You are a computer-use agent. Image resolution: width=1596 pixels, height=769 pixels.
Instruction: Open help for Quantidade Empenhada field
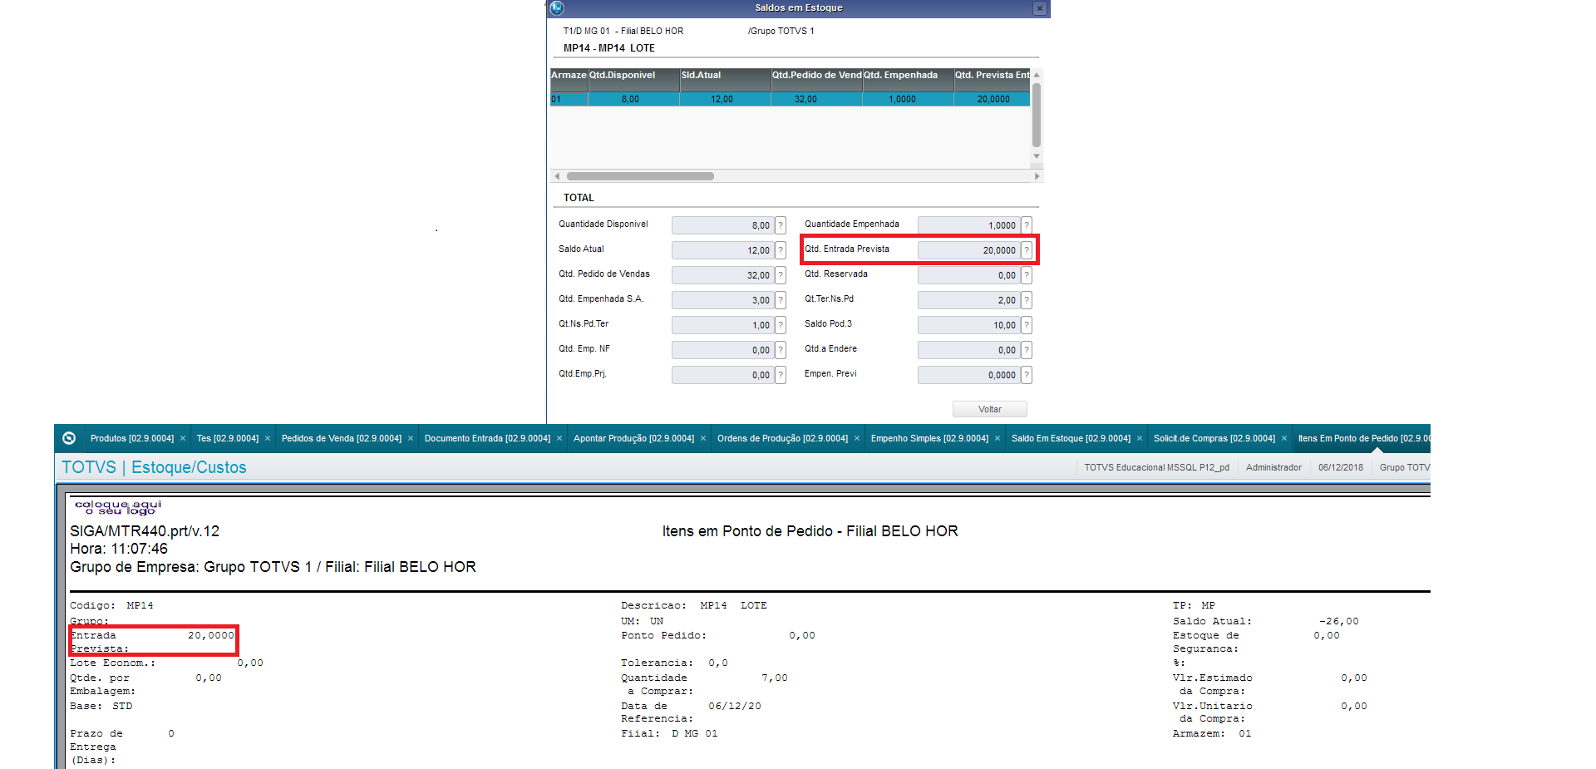pyautogui.click(x=1027, y=225)
